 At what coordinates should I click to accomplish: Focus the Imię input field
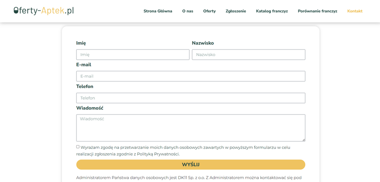click(x=133, y=55)
